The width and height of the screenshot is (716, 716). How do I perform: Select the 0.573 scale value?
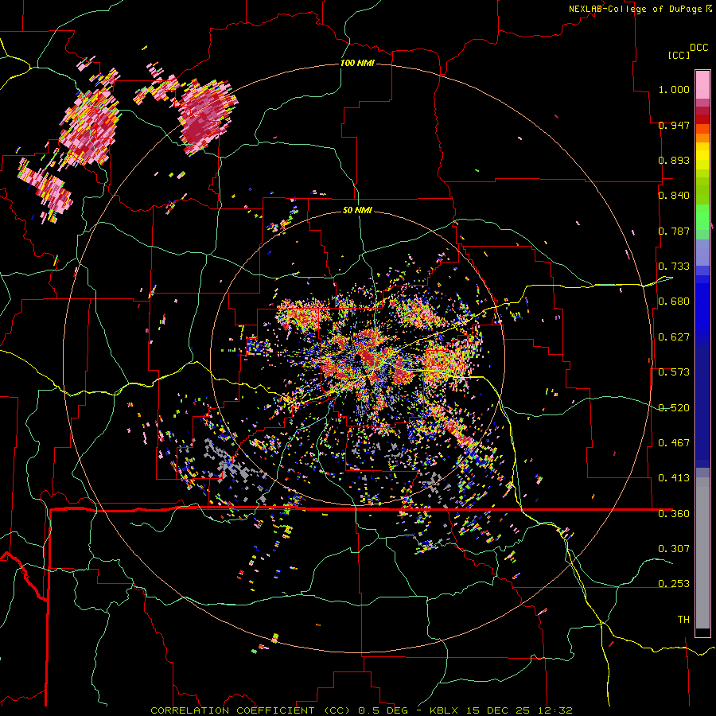click(674, 372)
